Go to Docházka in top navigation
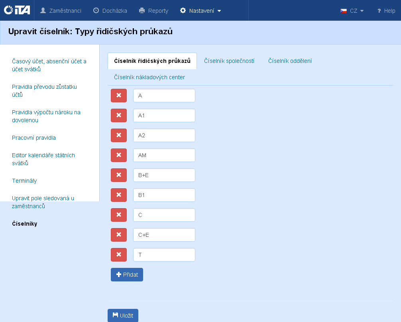401x322 pixels. 110,11
